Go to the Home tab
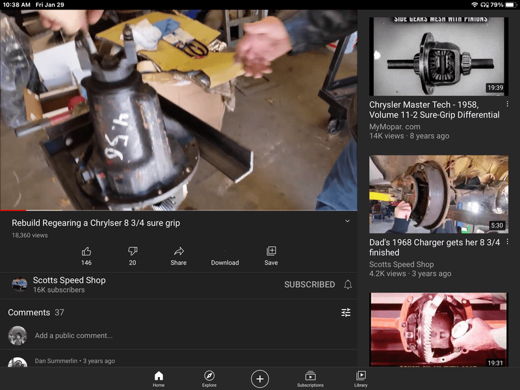The image size is (520, 390). point(159,379)
